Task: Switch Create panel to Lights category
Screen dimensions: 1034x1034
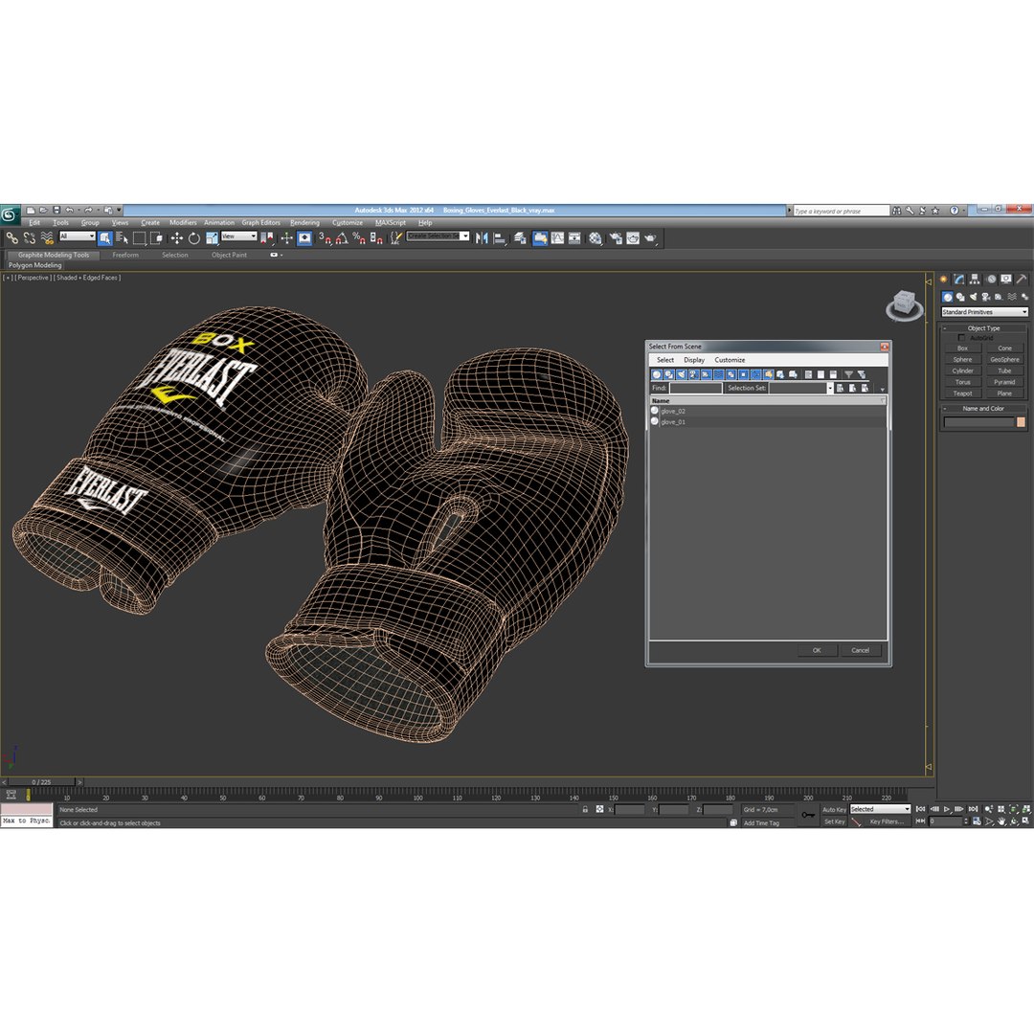Action: tap(974, 298)
